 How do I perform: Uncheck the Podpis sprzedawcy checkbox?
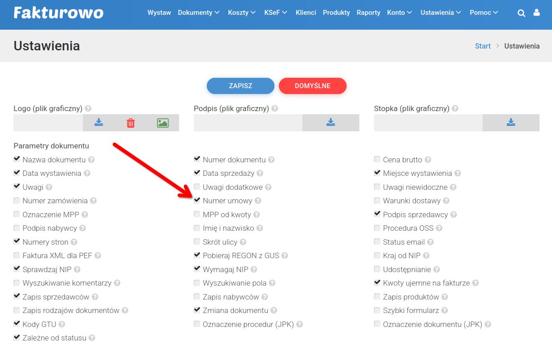click(377, 214)
